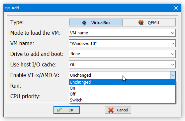Click the red X icon on Cancel
This screenshot has width=185, height=121.
click(x=111, y=110)
